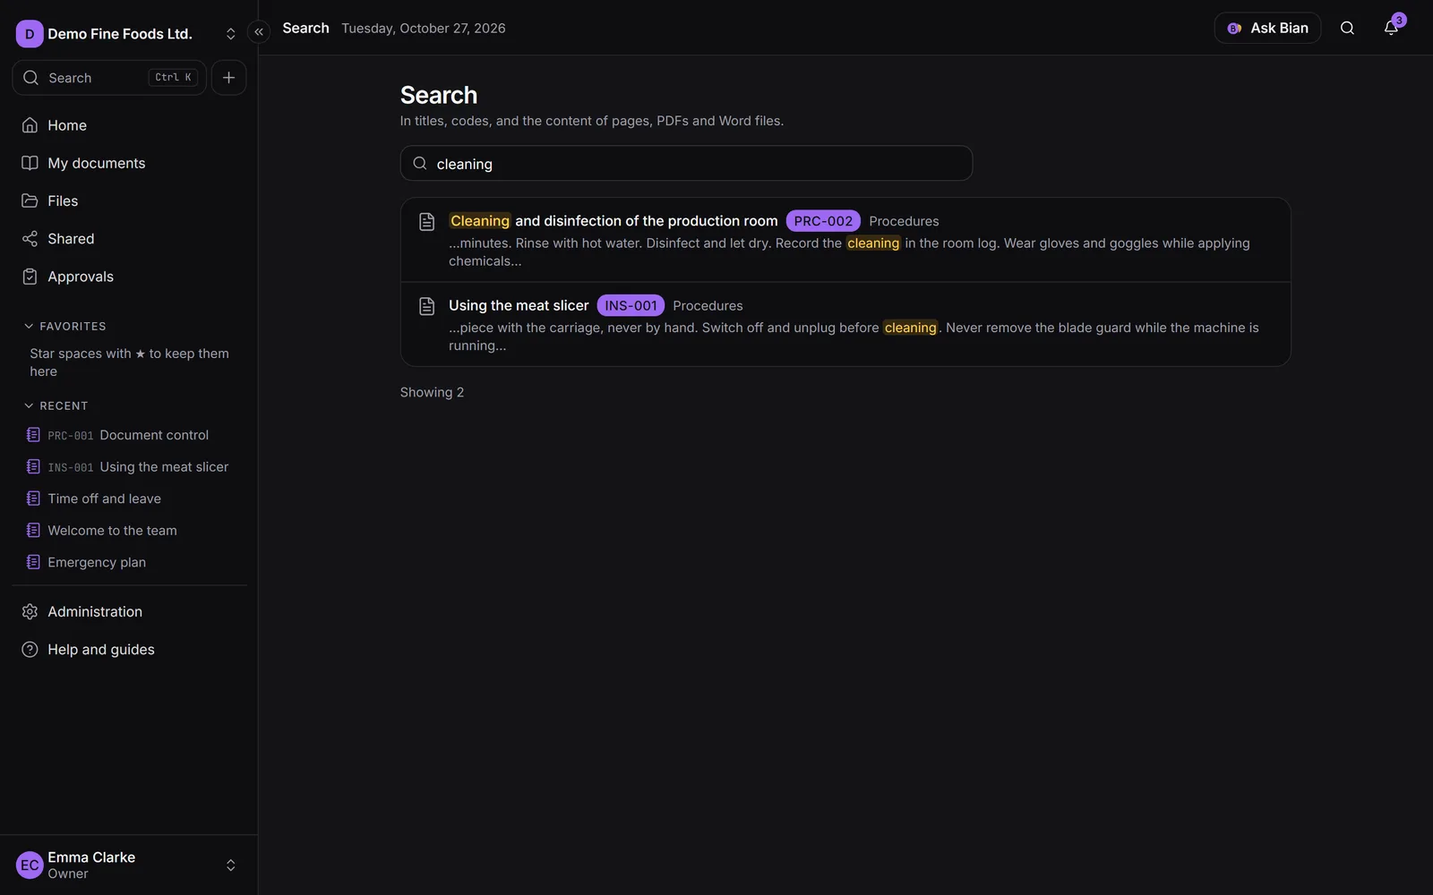
Task: Click the INS-001 code badge in results
Action: coord(631,306)
